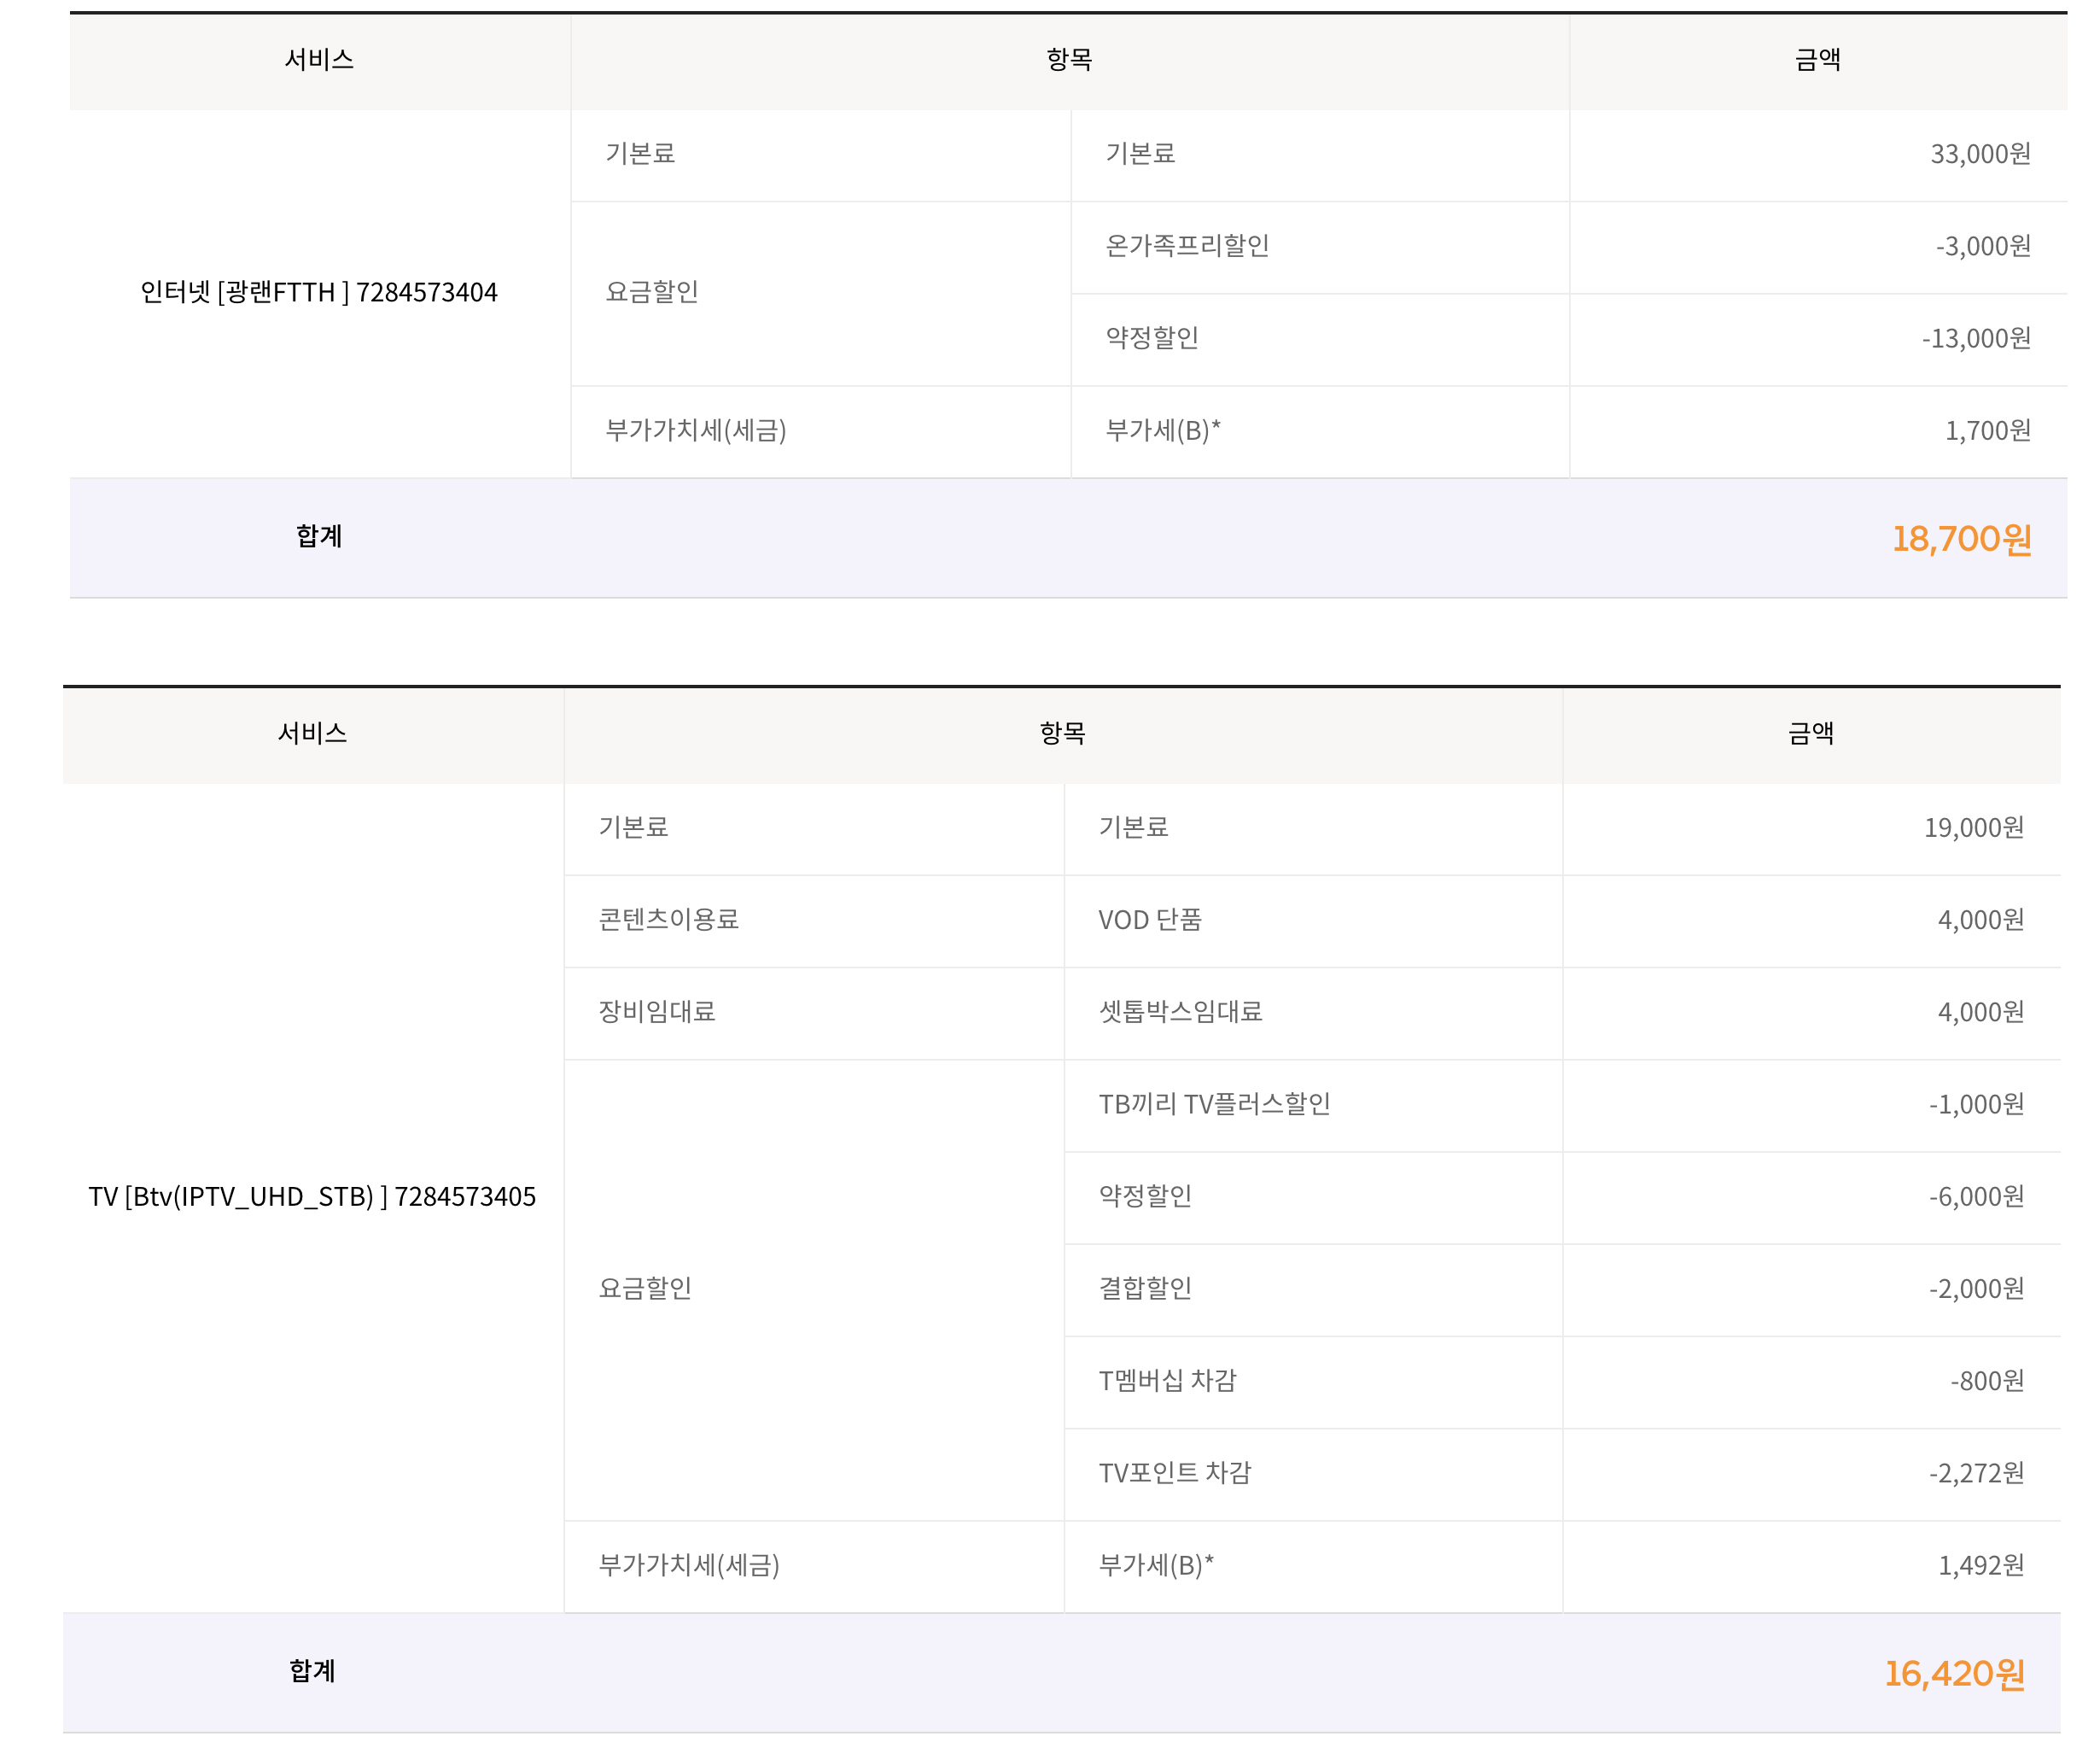The height and width of the screenshot is (1742, 2100).
Task: Click the TV 요금할인 category cell
Action: [x=645, y=1289]
